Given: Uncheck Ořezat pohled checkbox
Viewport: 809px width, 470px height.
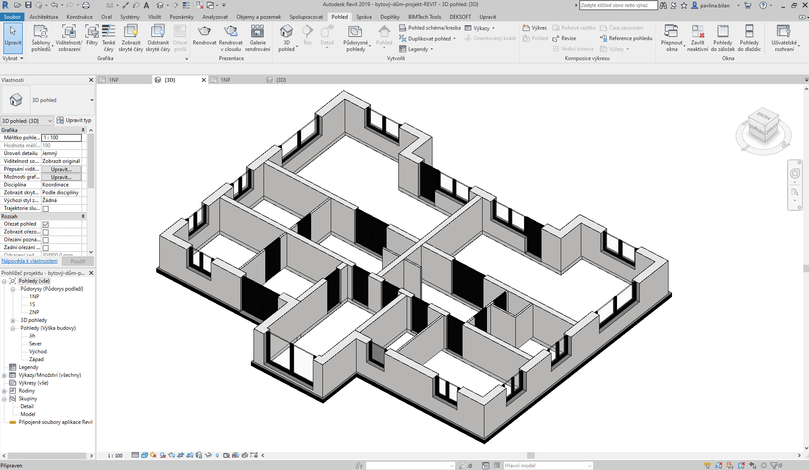Looking at the screenshot, I should pyautogui.click(x=45, y=224).
